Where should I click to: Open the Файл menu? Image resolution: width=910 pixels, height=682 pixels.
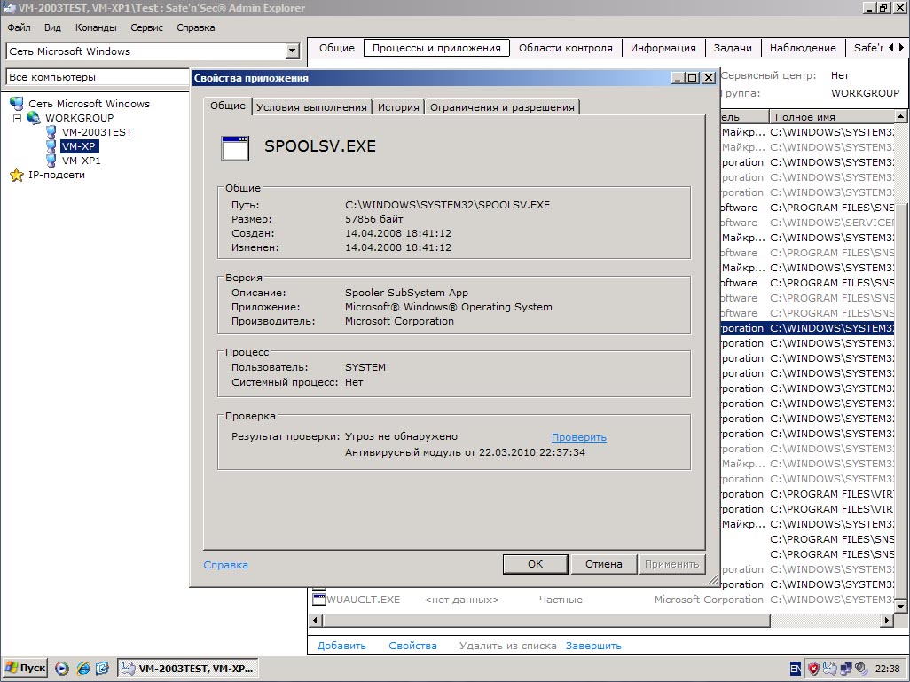pos(20,27)
